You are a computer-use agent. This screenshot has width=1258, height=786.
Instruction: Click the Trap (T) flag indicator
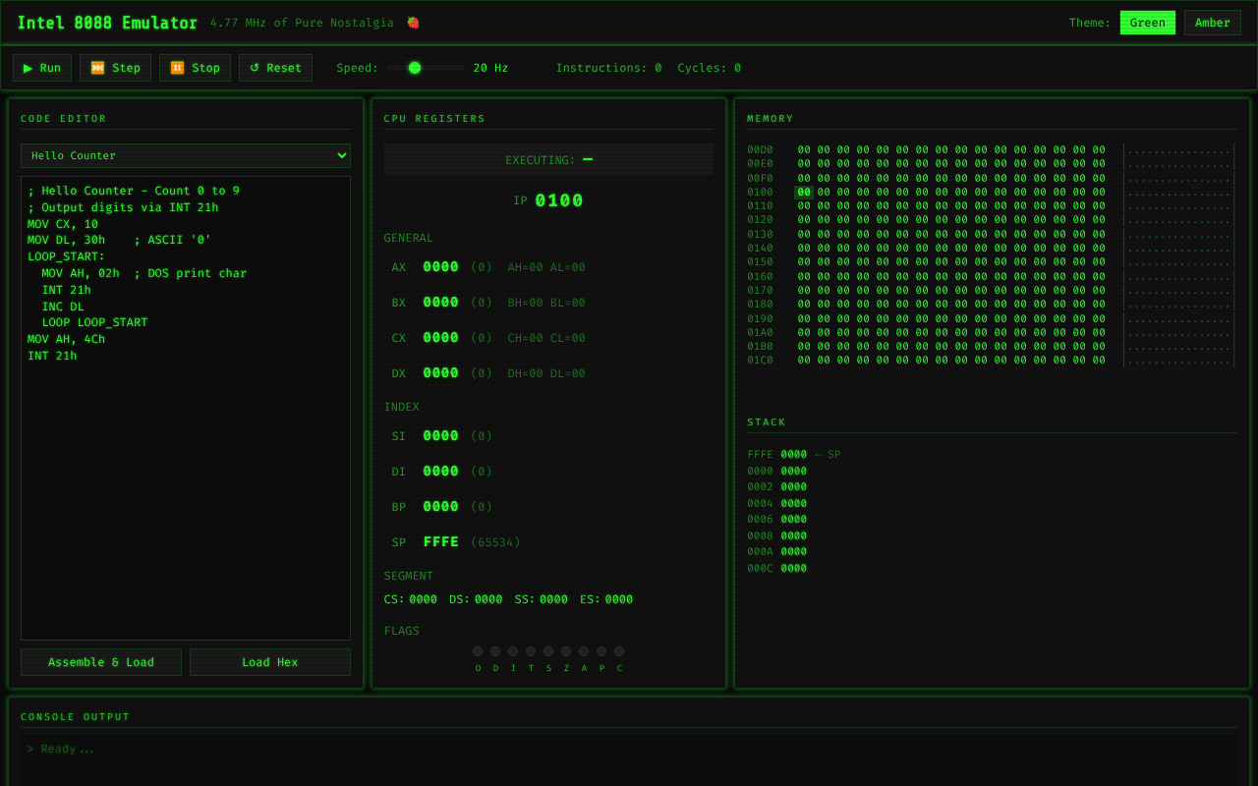(x=531, y=651)
